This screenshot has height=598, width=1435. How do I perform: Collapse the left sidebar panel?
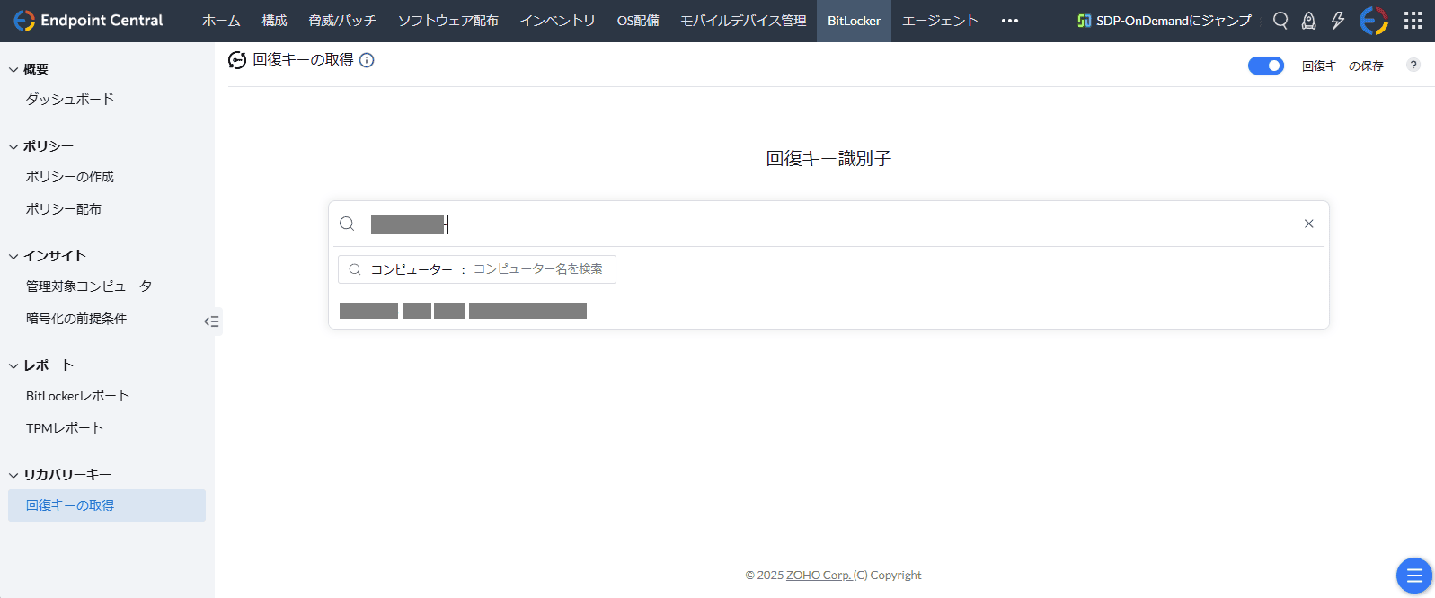tap(211, 321)
